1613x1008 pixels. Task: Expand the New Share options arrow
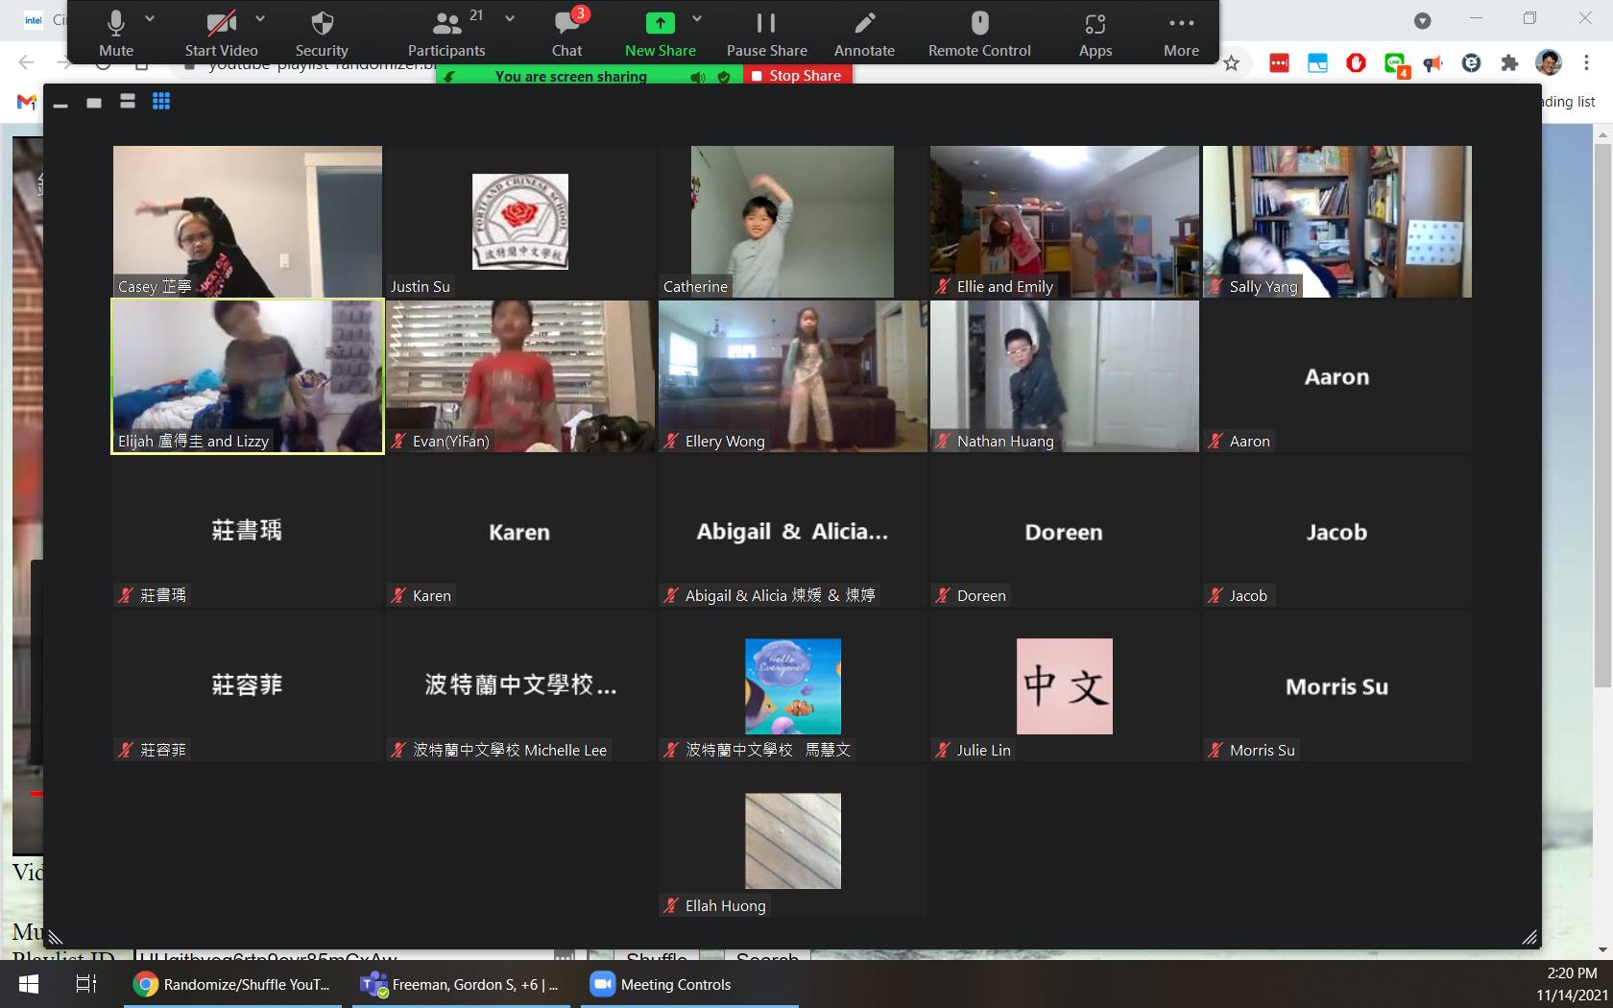click(x=697, y=18)
